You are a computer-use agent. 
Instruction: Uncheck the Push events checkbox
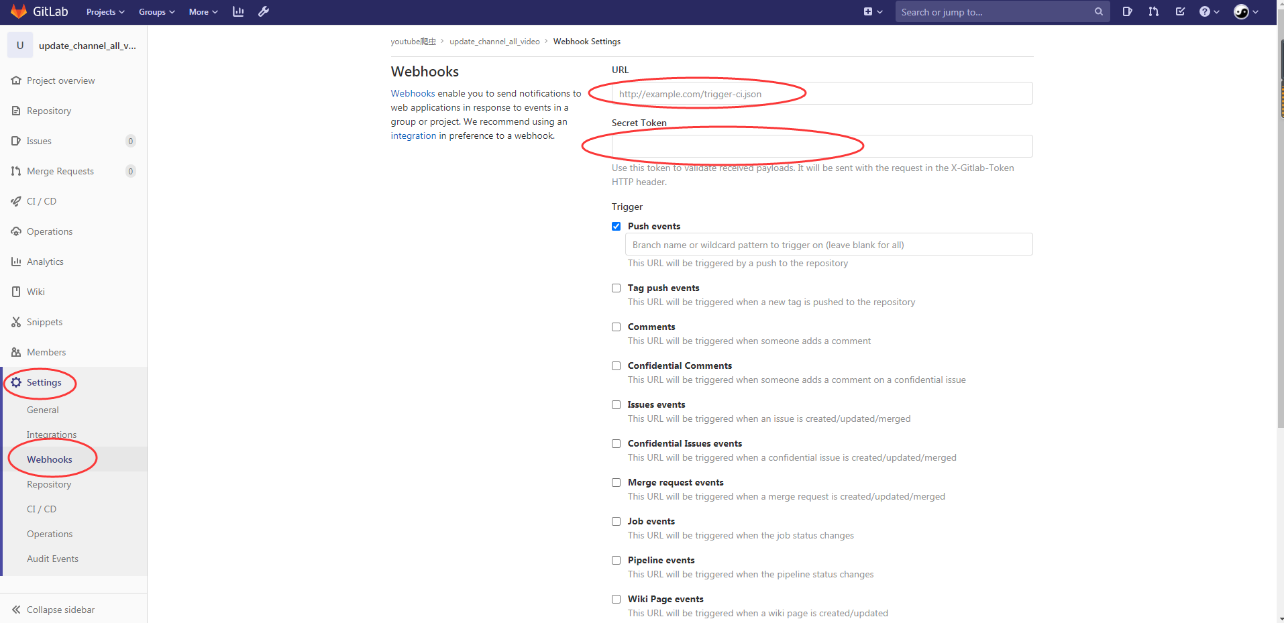tap(616, 226)
